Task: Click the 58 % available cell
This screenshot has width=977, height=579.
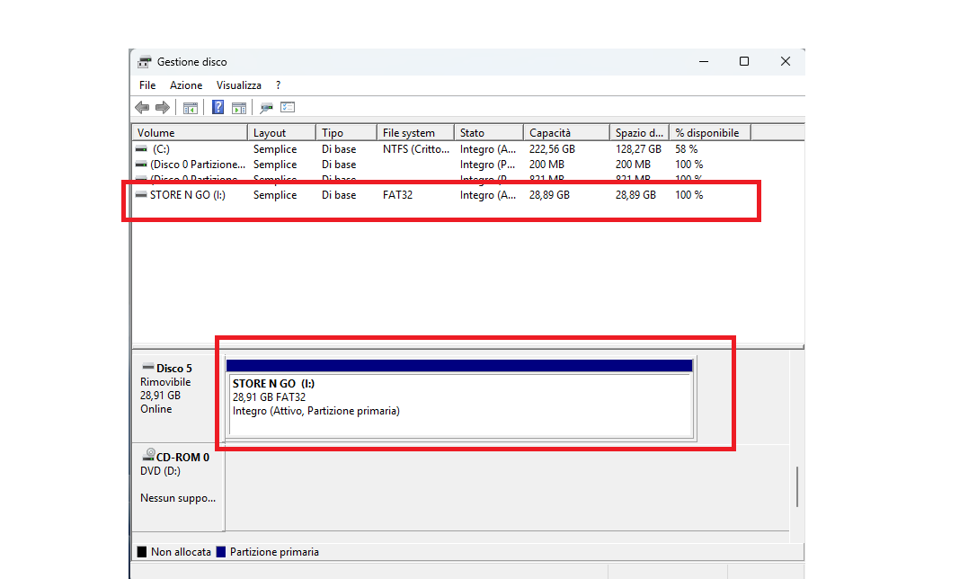Action: [686, 149]
